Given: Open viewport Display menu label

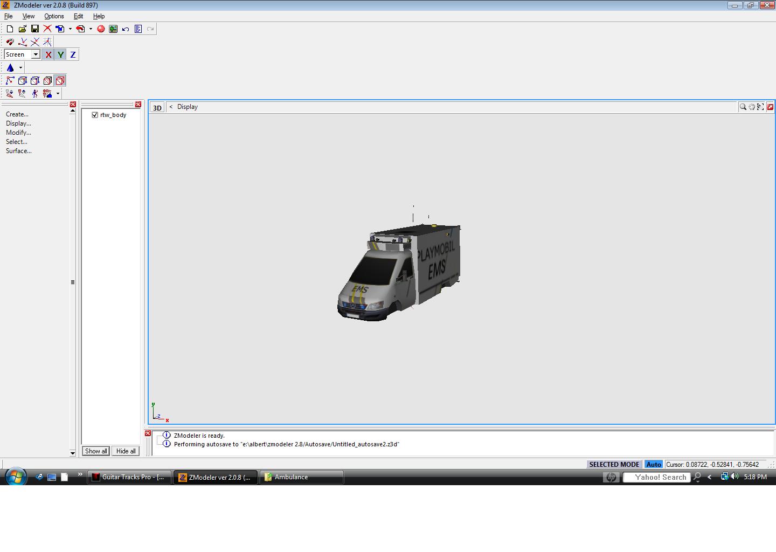Looking at the screenshot, I should pos(188,107).
